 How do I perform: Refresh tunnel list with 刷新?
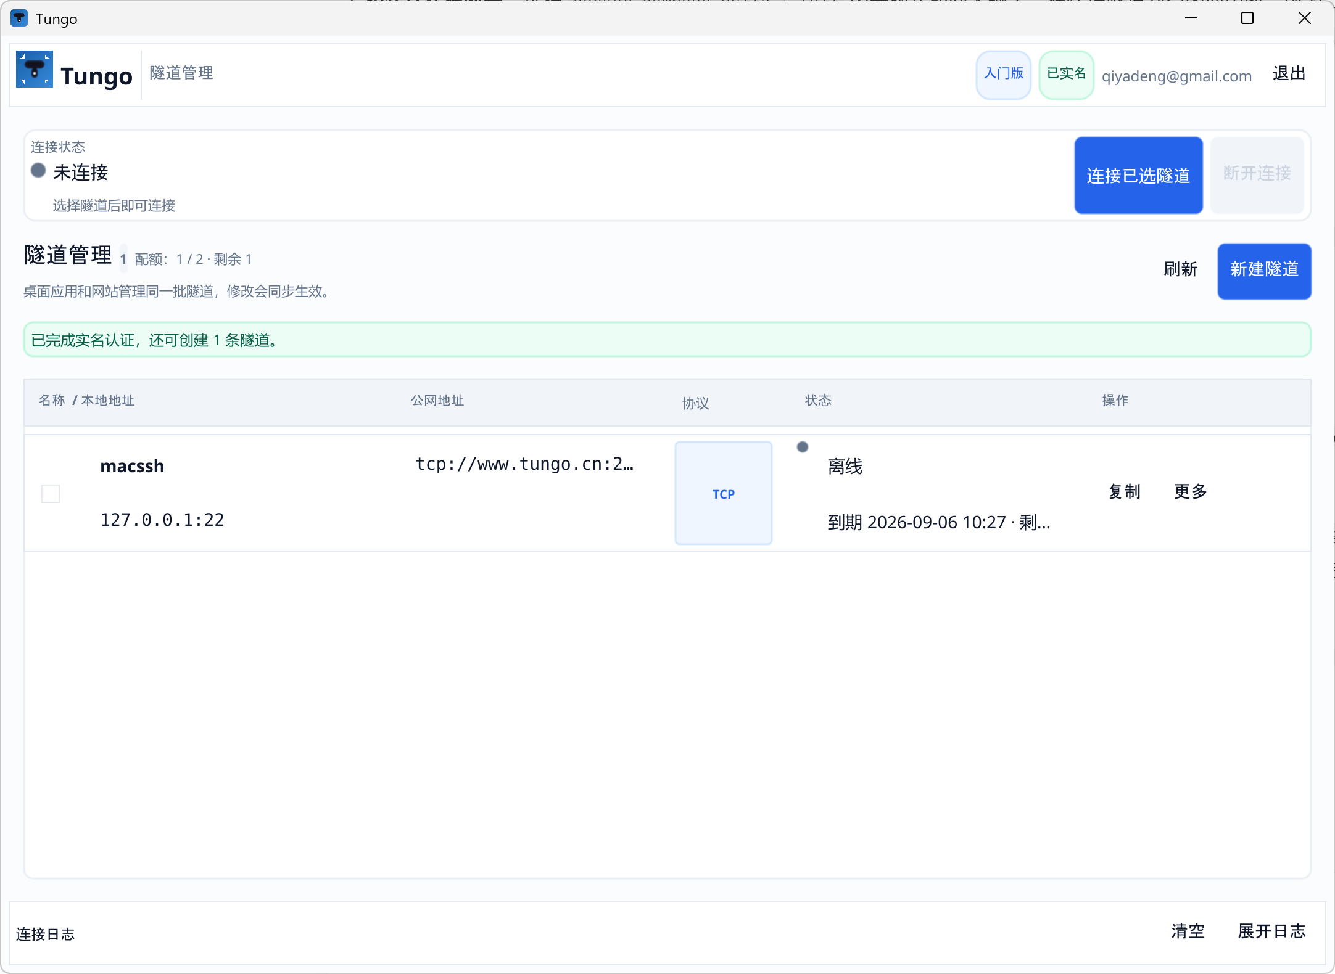(1180, 269)
